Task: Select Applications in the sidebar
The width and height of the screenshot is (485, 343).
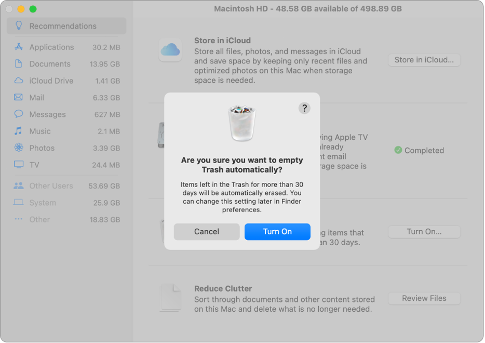Action: pos(66,47)
